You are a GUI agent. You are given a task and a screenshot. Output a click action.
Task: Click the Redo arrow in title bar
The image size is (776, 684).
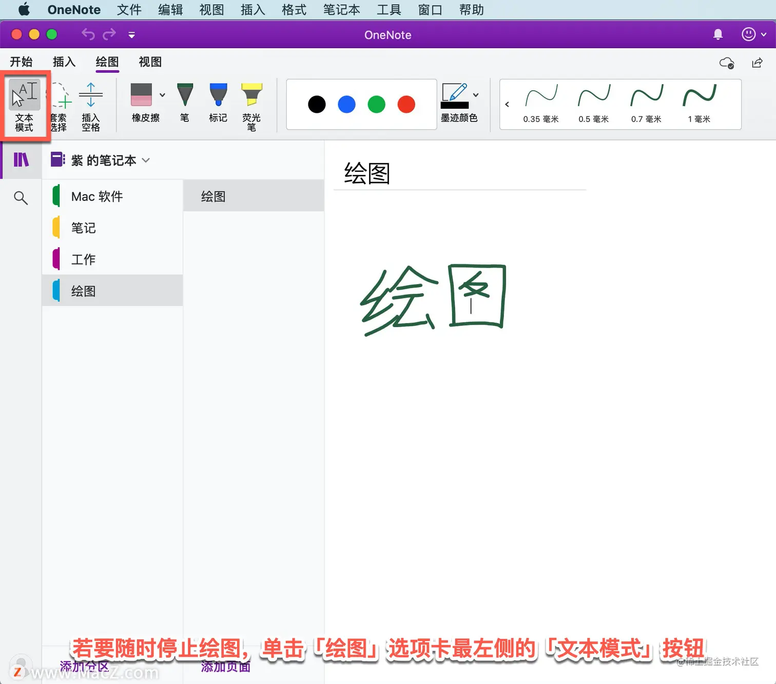point(109,34)
